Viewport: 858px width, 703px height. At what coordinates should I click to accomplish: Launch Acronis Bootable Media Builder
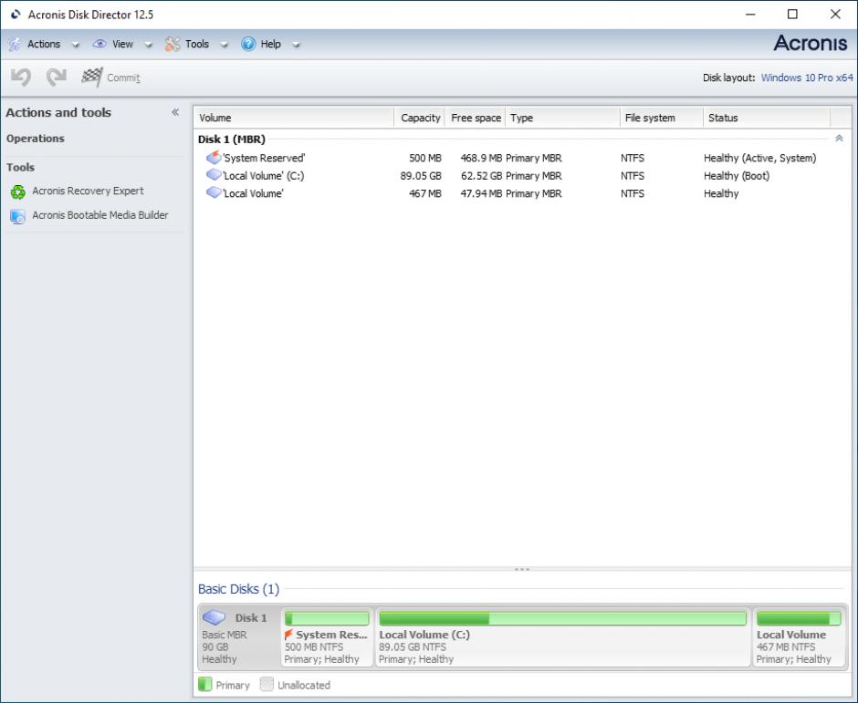point(100,215)
